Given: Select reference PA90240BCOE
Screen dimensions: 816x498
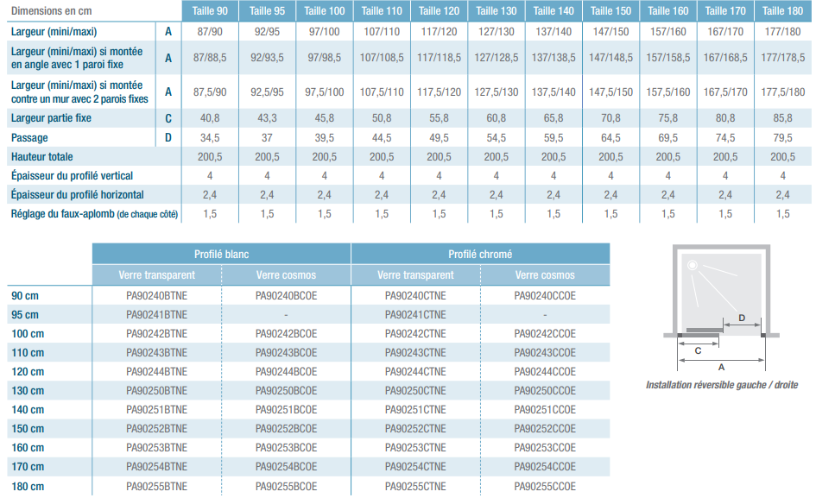Looking at the screenshot, I should click(286, 295).
